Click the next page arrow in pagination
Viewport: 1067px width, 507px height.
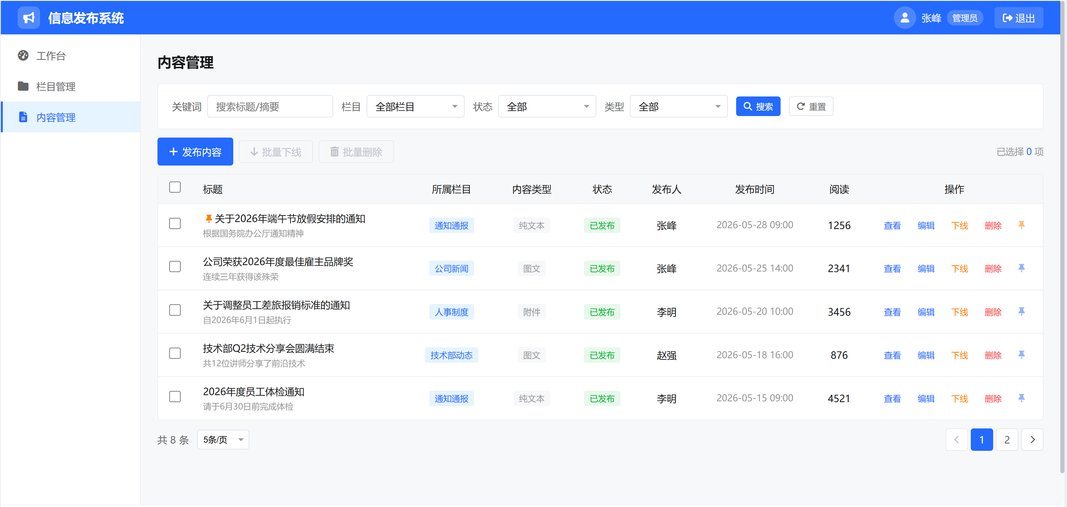[1032, 440]
